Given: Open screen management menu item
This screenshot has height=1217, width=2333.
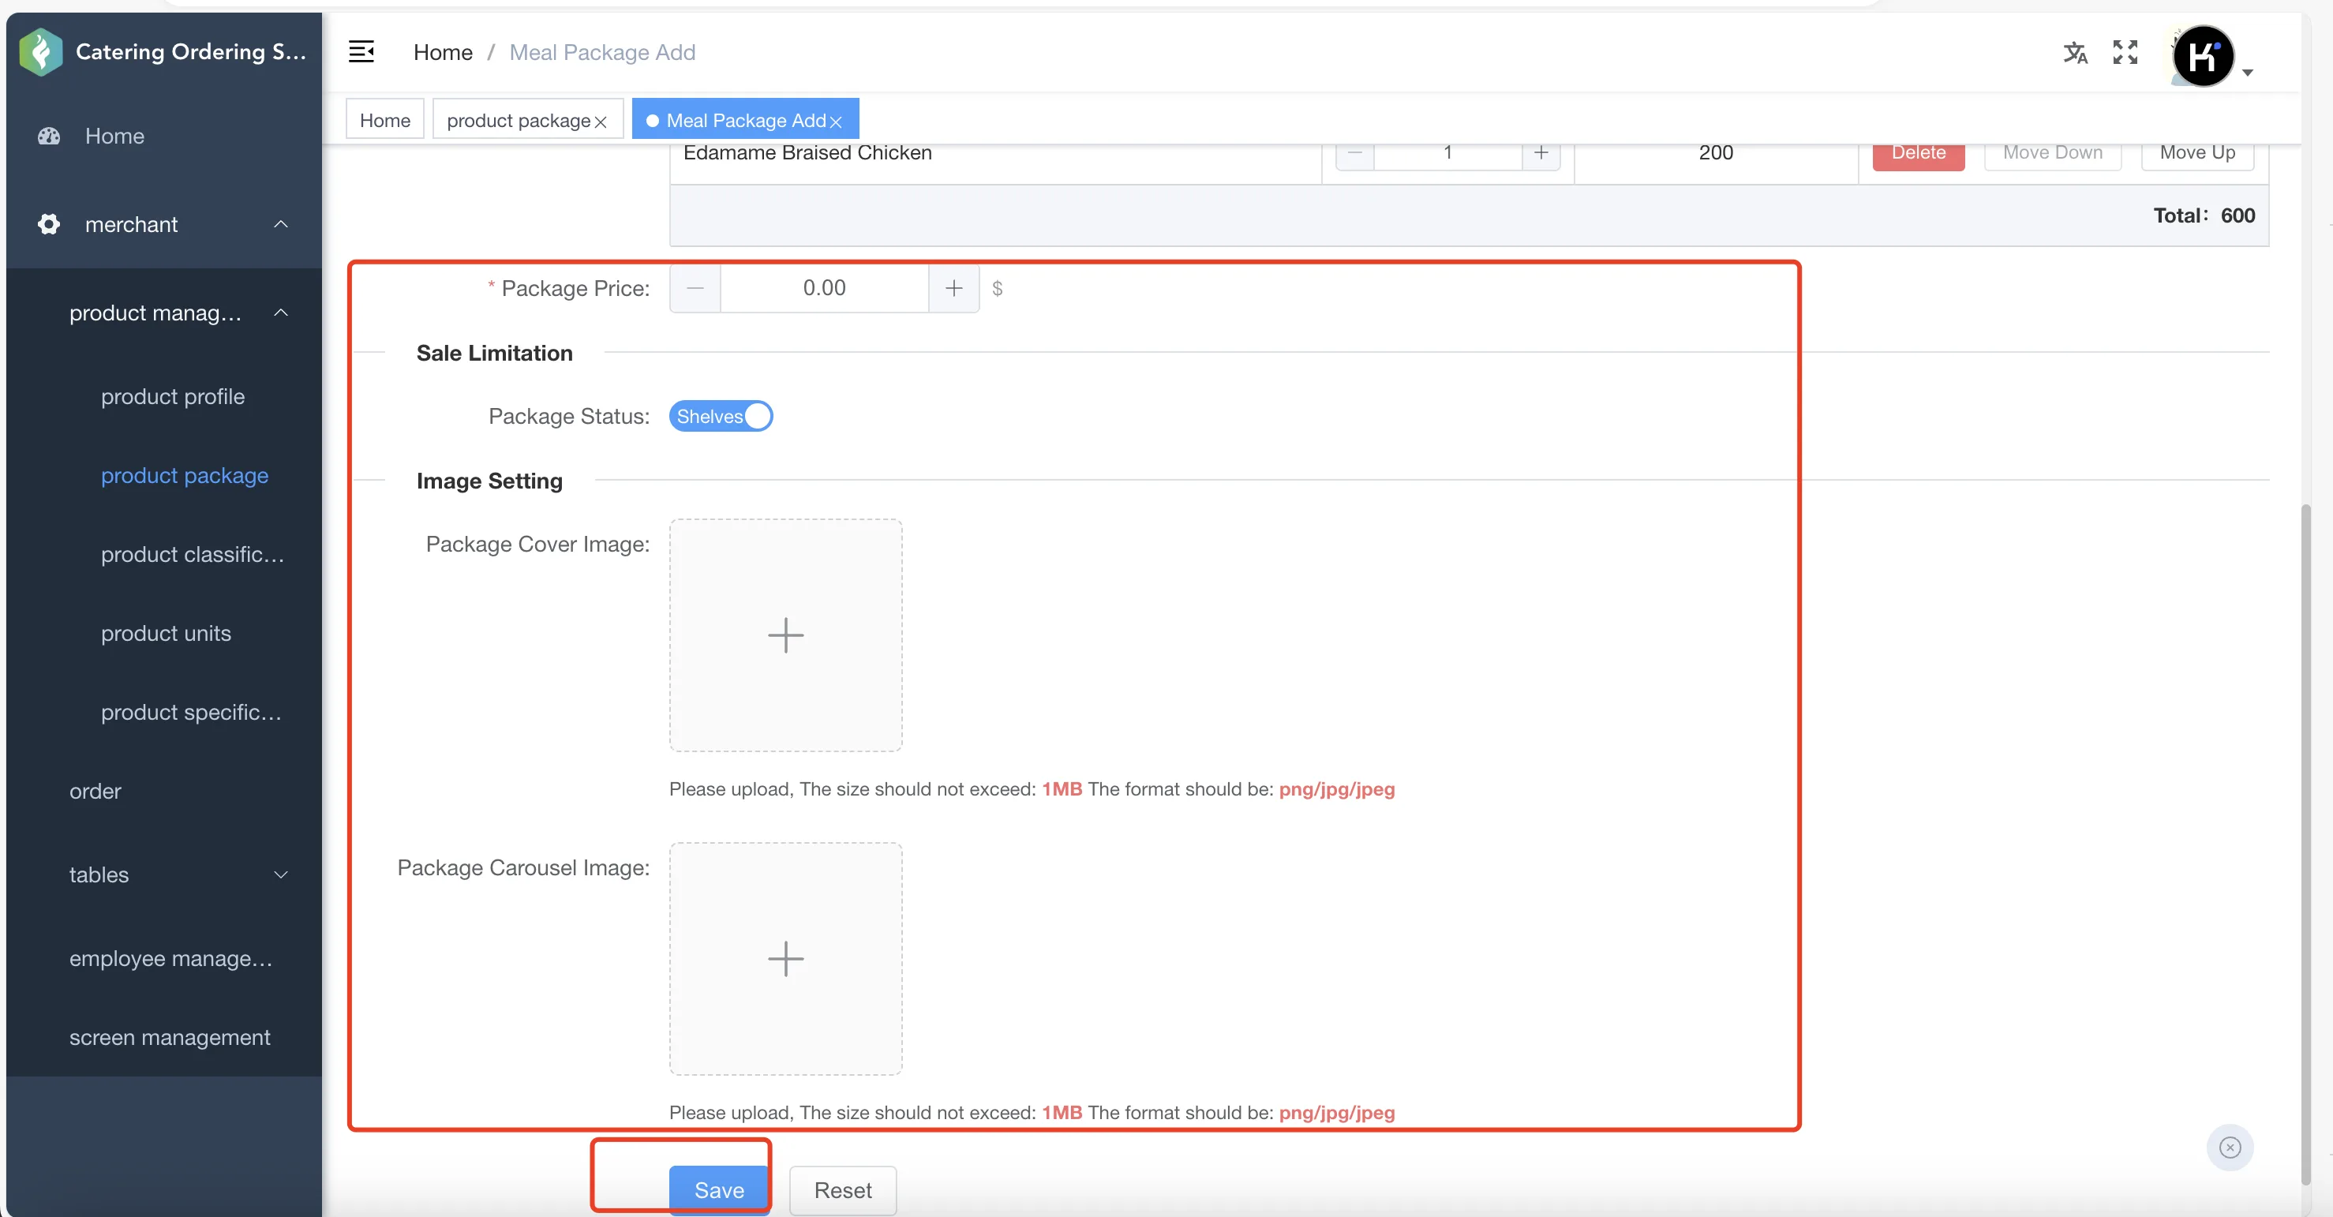Looking at the screenshot, I should [x=170, y=1037].
